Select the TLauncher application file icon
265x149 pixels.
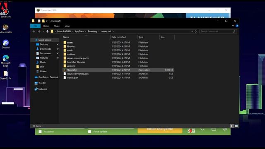point(65,70)
